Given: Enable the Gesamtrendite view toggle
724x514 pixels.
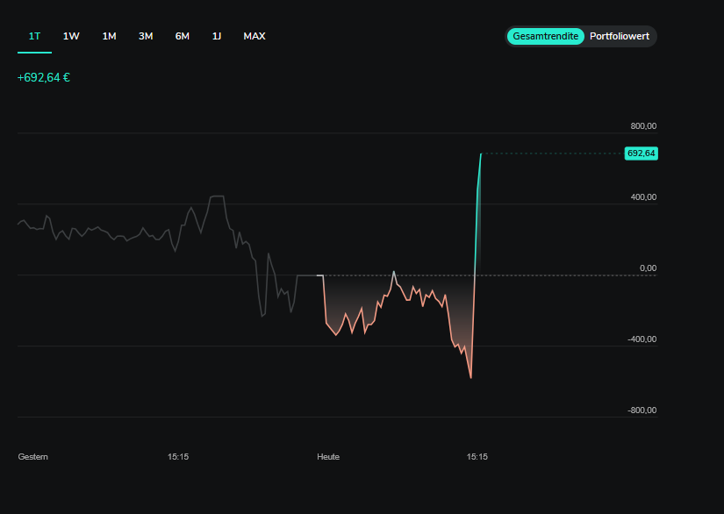Looking at the screenshot, I should coord(545,36).
